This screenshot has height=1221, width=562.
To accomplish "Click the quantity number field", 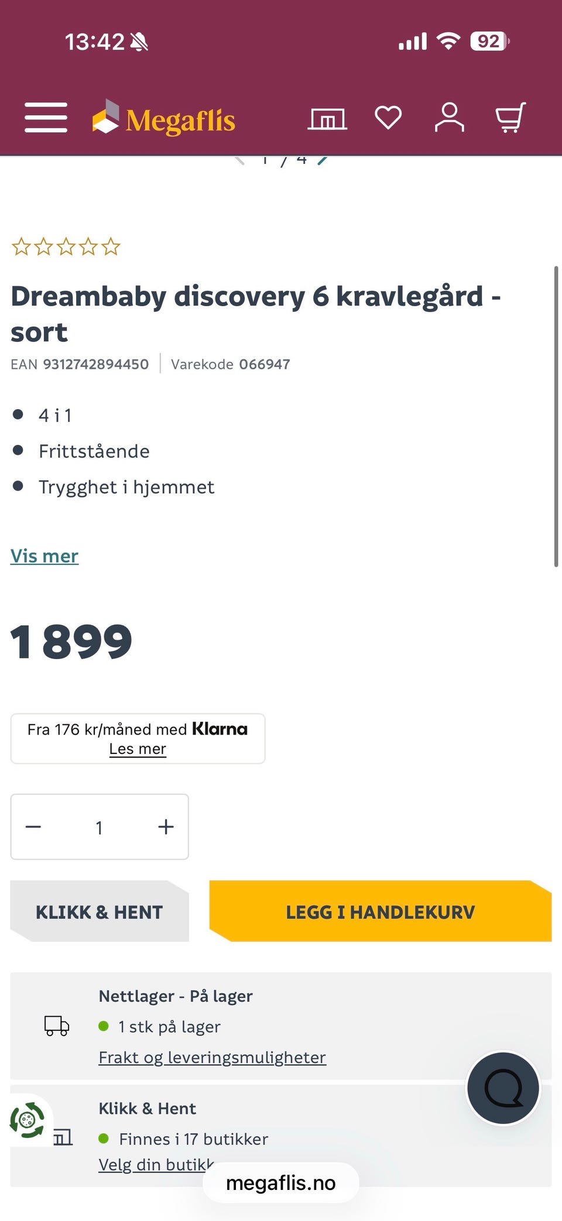I will coord(100,827).
